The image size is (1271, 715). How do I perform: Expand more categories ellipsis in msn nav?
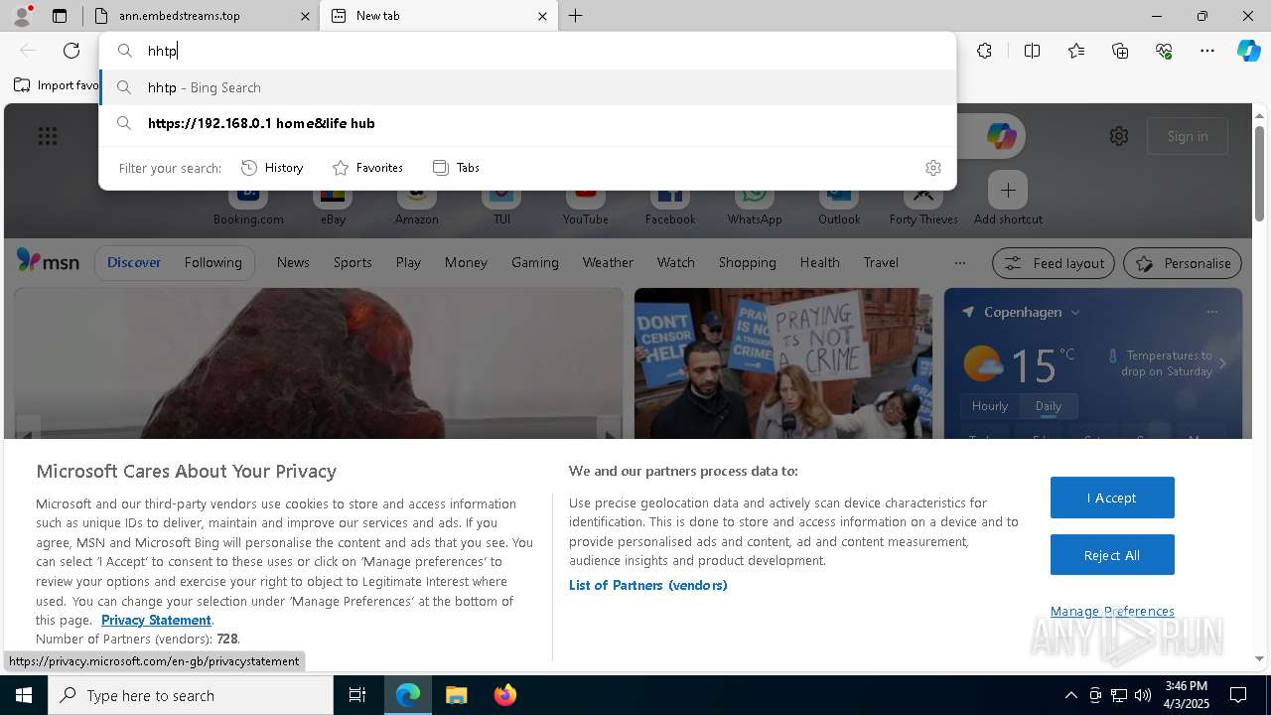coord(959,263)
